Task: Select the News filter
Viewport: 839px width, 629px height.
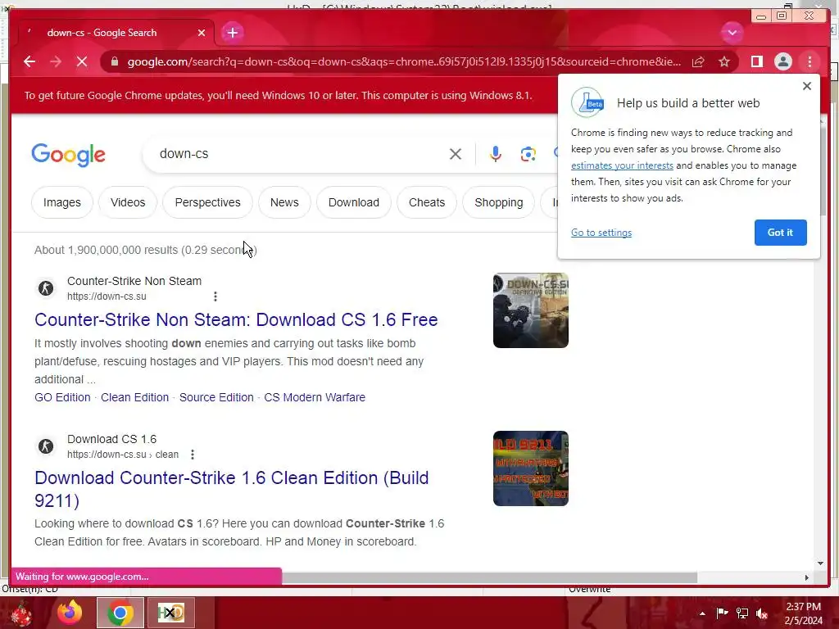Action: point(284,203)
